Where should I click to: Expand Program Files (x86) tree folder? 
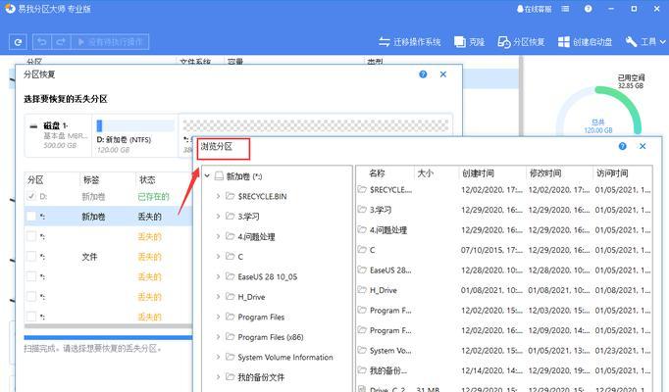tap(218, 336)
